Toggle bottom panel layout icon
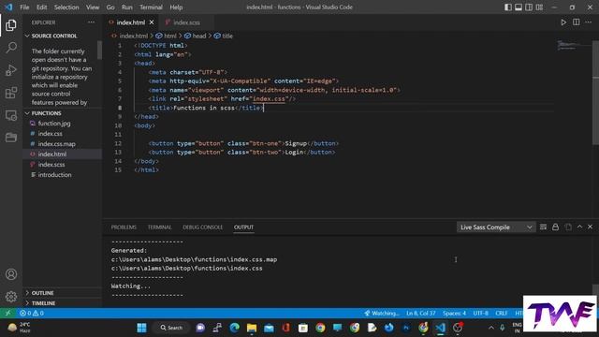599x337 pixels. 519,7
